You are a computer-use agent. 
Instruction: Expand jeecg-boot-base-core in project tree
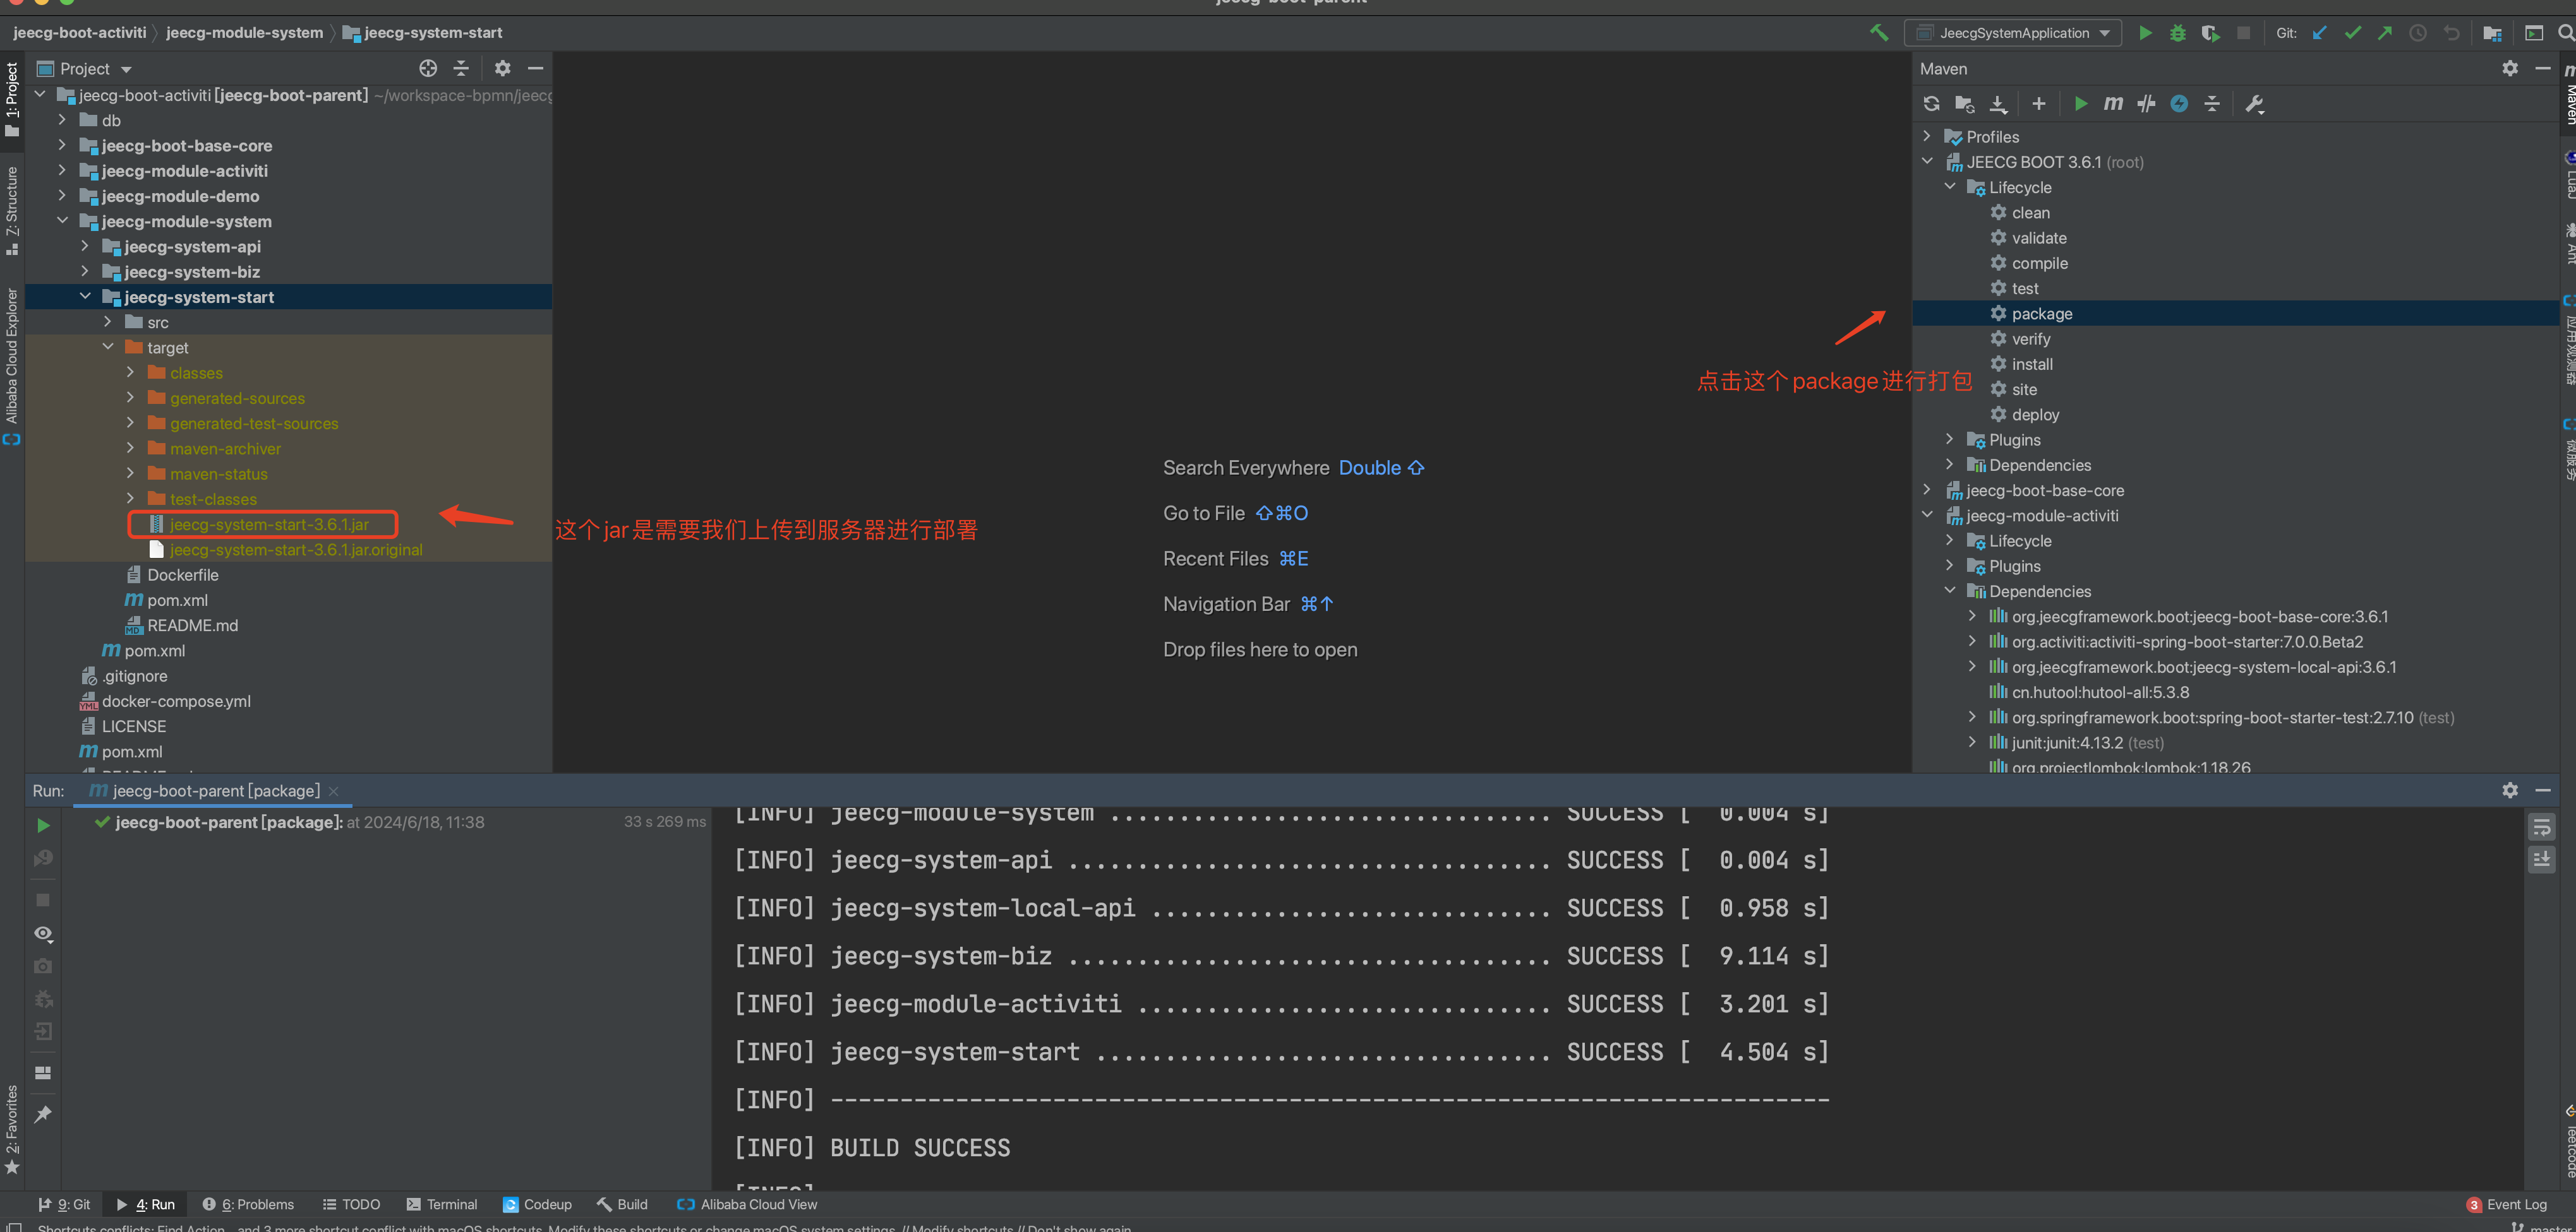[63, 145]
